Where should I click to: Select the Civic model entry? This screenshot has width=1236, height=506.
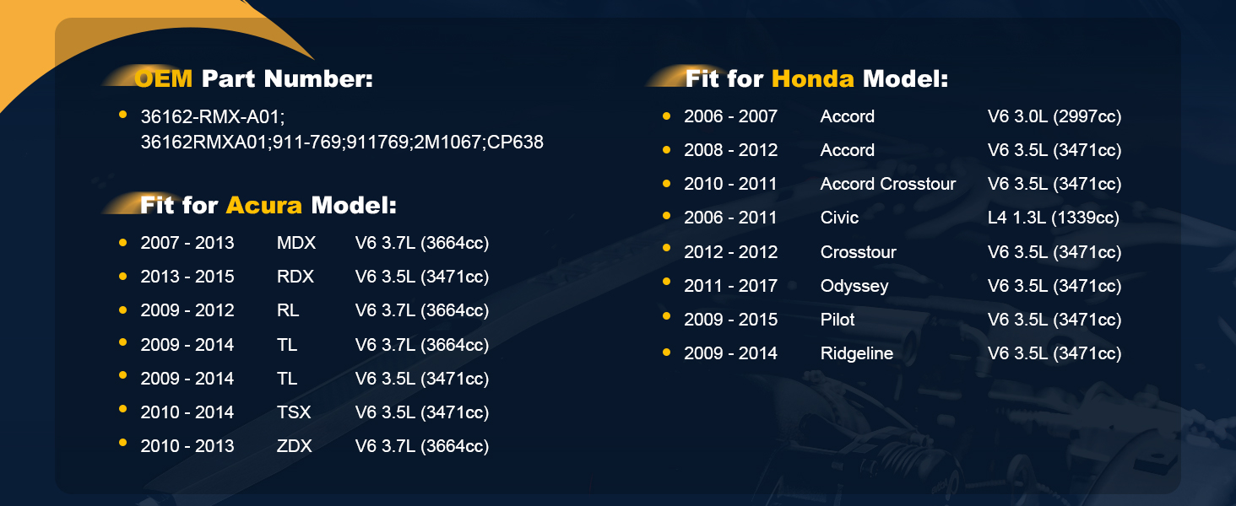[x=839, y=218]
